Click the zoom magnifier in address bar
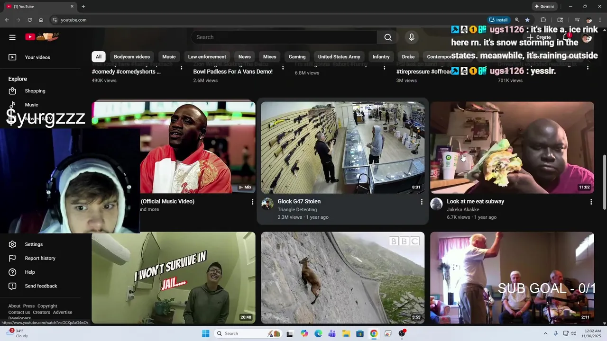Image resolution: width=607 pixels, height=341 pixels. [517, 20]
